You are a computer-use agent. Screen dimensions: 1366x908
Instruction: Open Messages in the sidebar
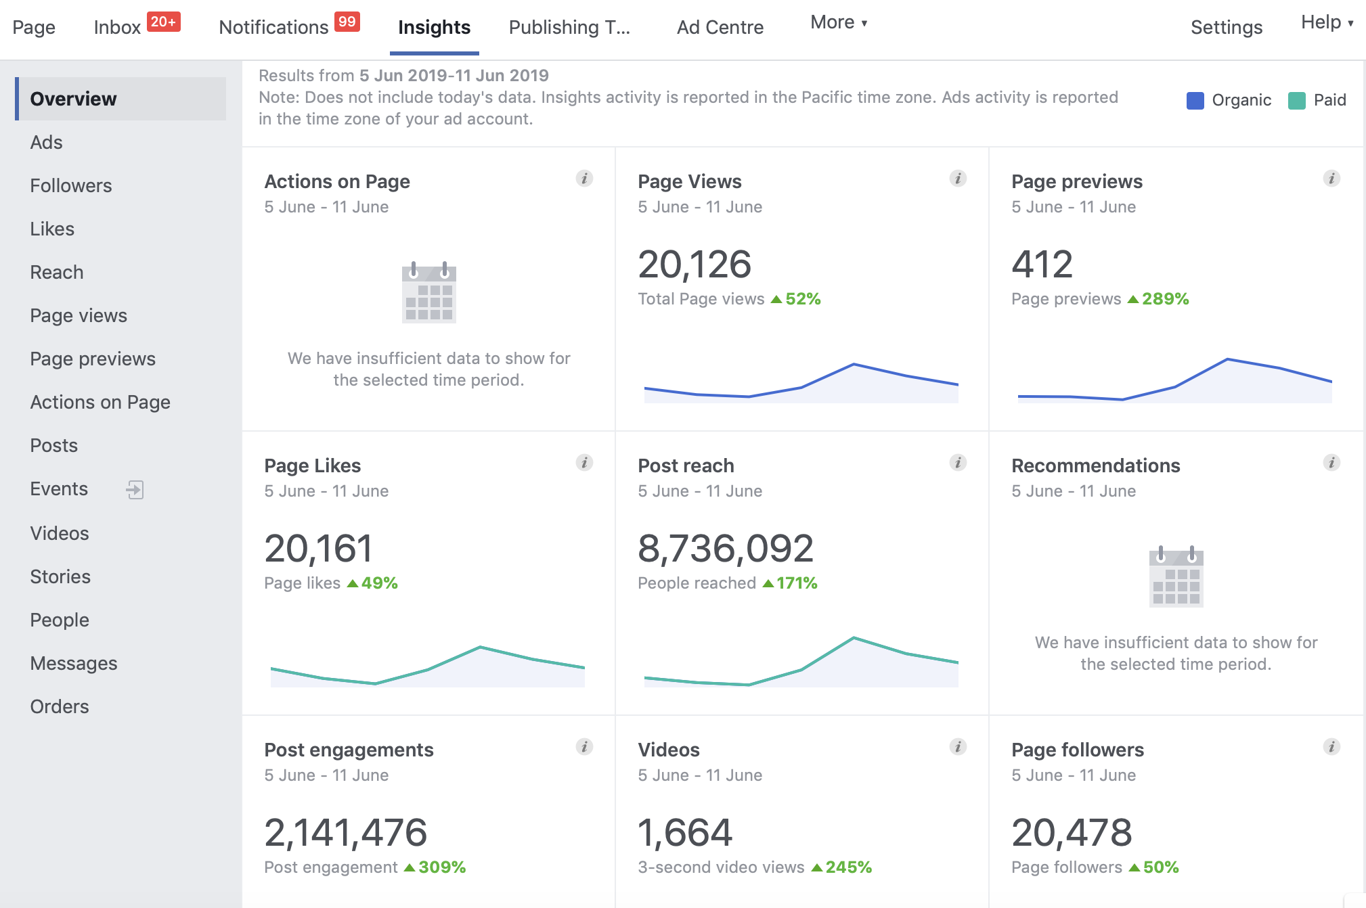pyautogui.click(x=74, y=663)
